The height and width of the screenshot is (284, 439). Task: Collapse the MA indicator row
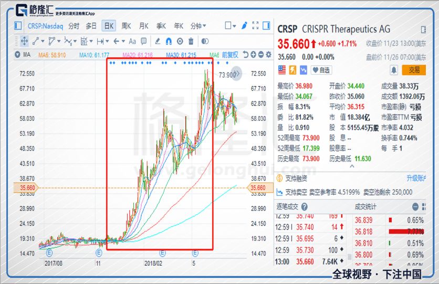[17, 55]
